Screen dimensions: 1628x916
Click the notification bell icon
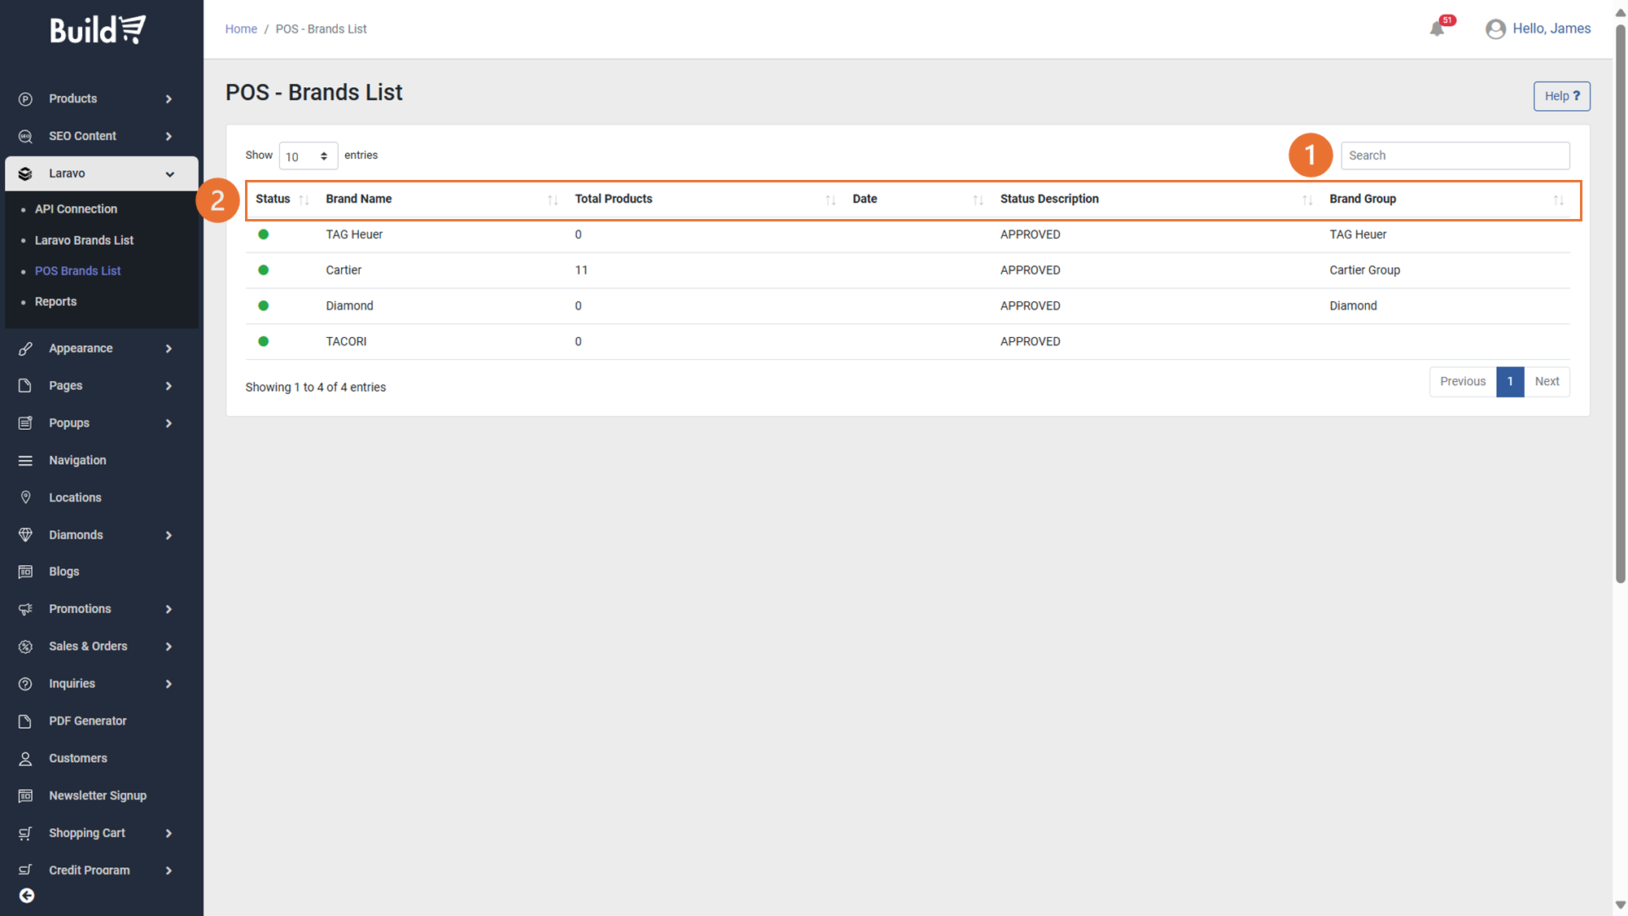coord(1437,29)
